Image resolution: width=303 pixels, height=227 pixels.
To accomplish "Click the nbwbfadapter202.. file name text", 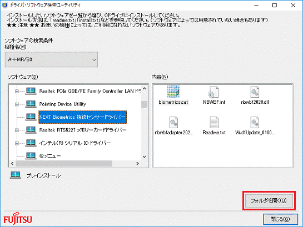I will coord(173,133).
